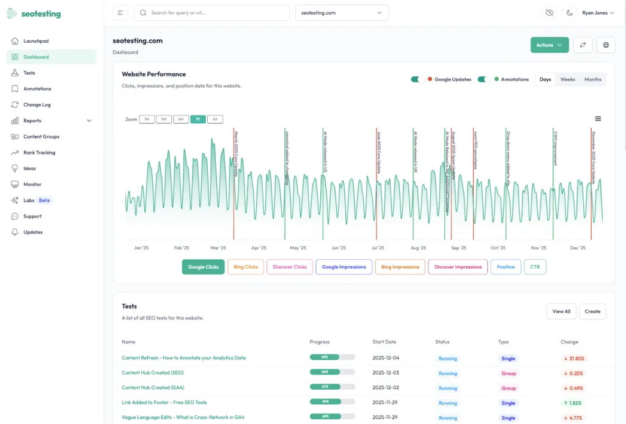
Task: Open the Monitor page via its sidebar icon
Action: (x=32, y=184)
